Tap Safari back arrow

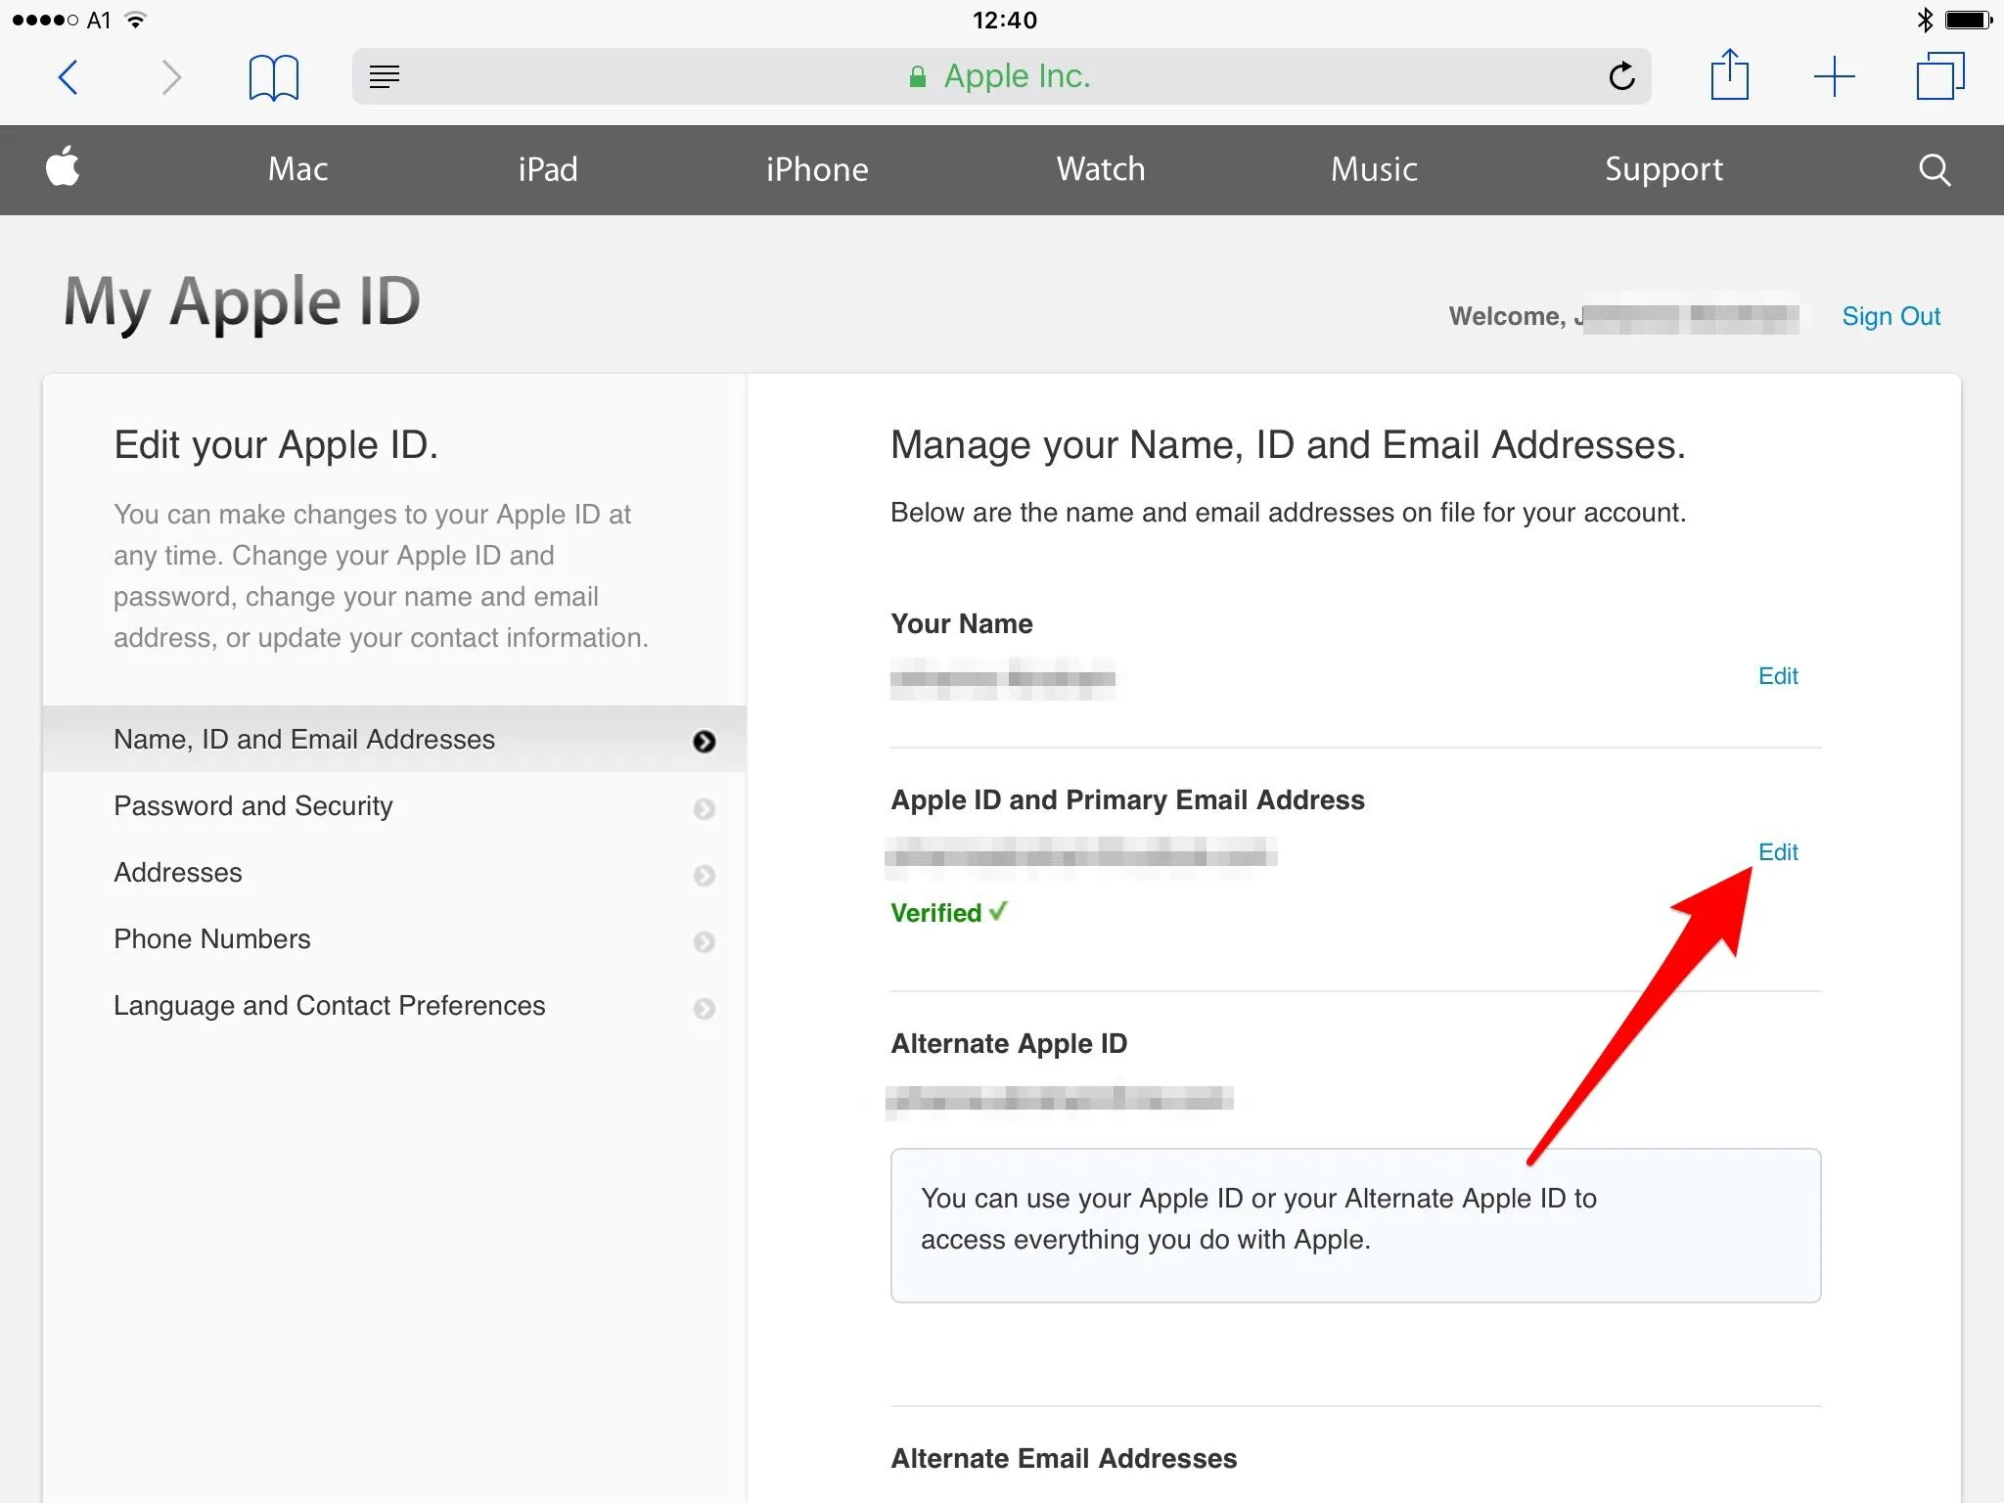[68, 77]
